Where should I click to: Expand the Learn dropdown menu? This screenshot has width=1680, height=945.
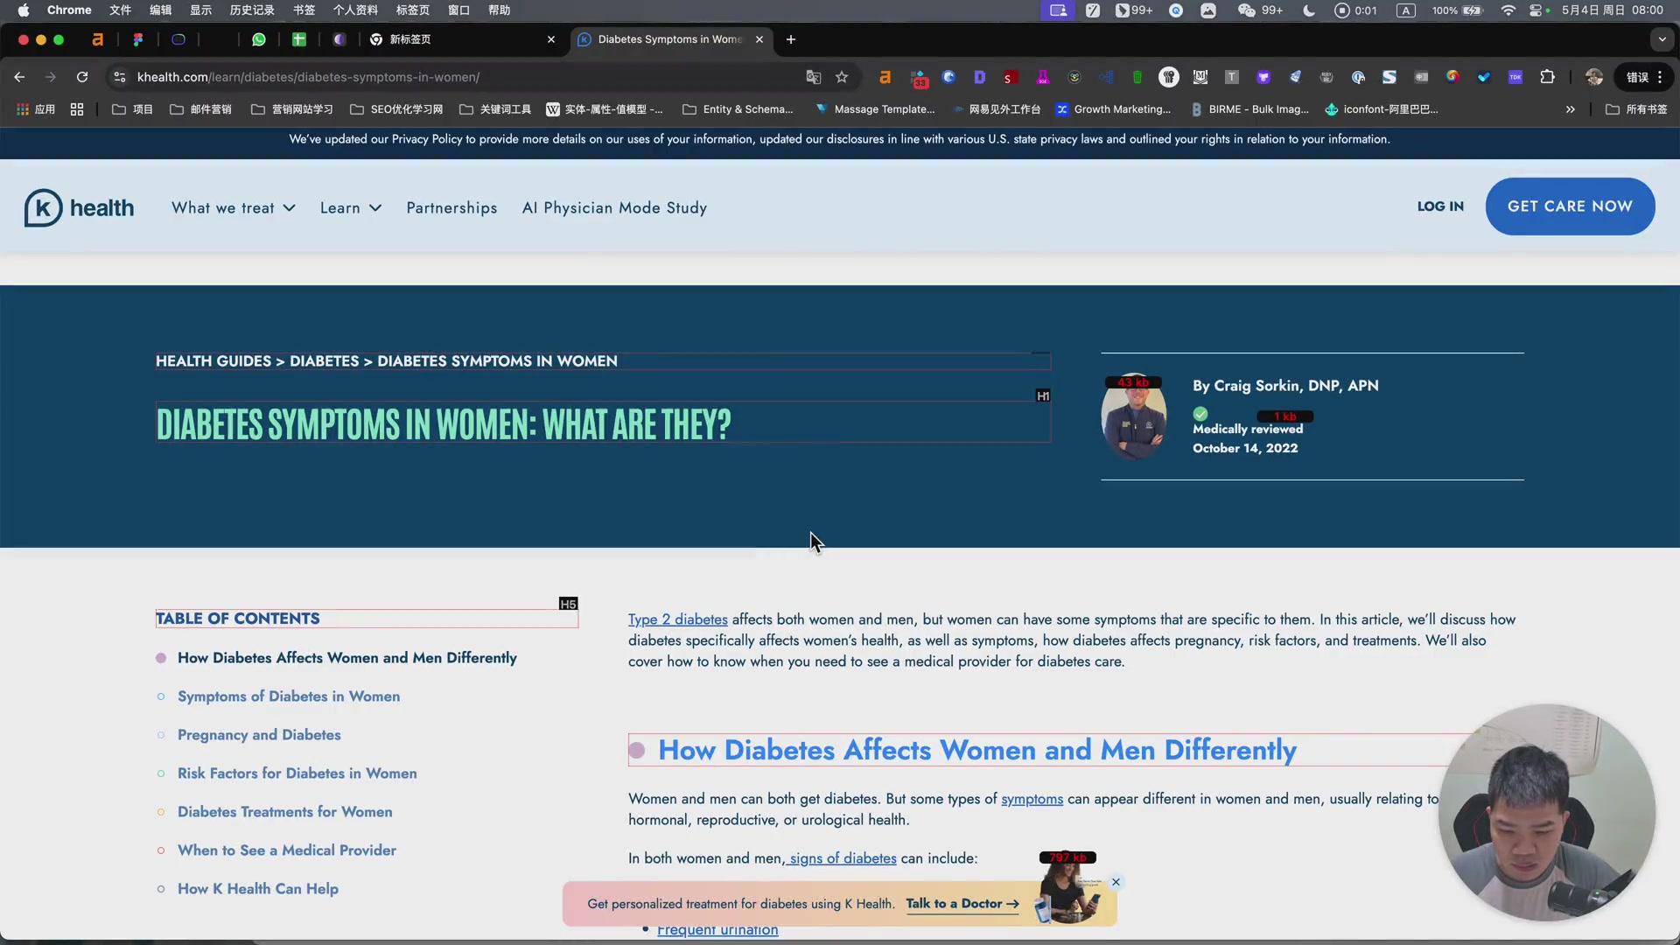[350, 208]
